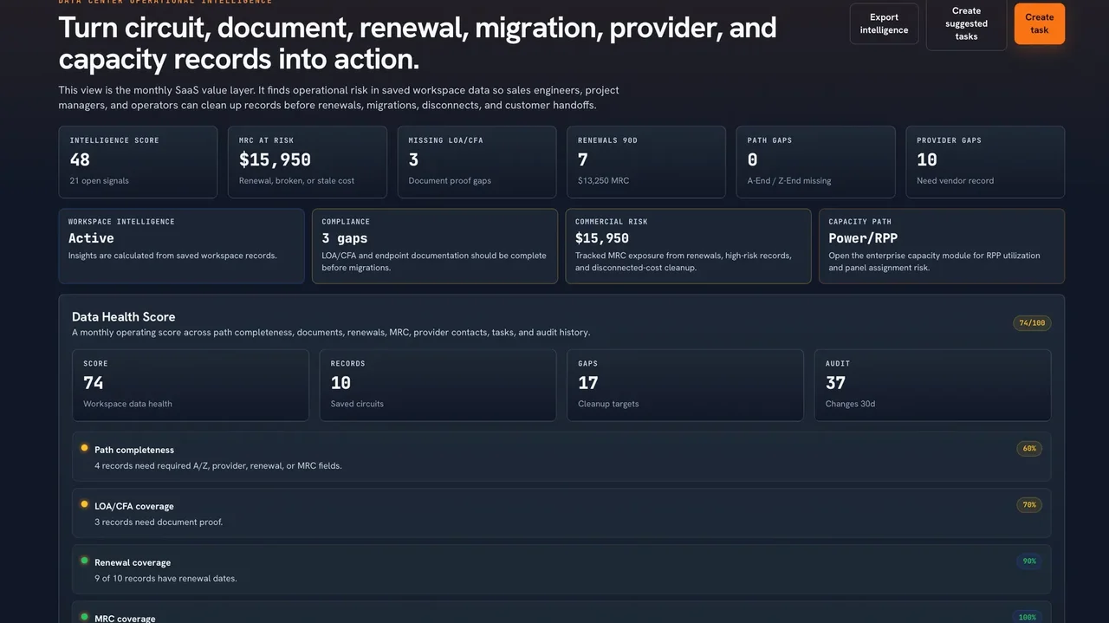This screenshot has height=623, width=1109.
Task: Click the 21 open signals text
Action: click(100, 181)
